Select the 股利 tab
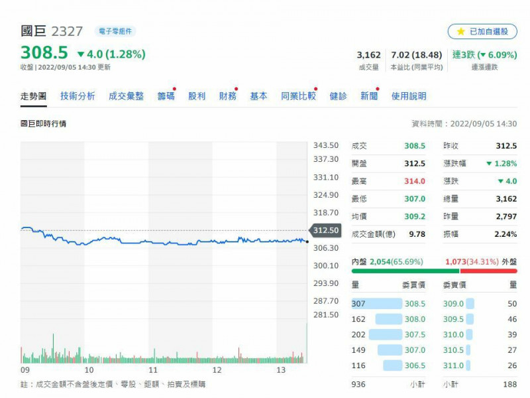 click(197, 96)
